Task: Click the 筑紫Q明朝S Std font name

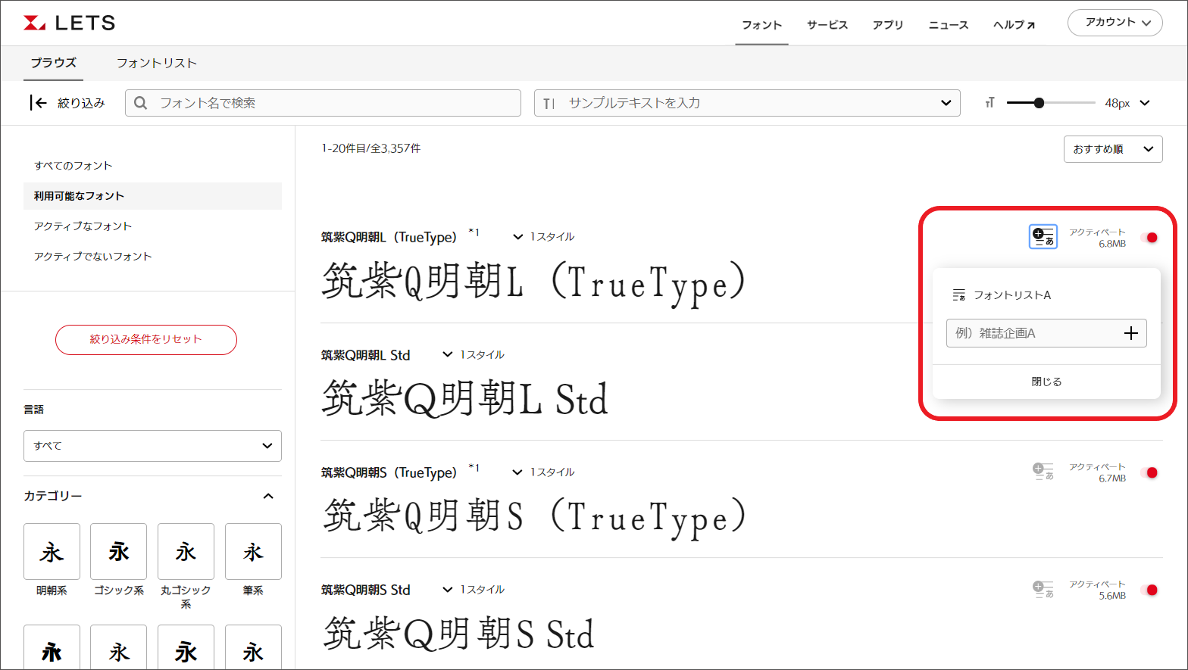Action: point(365,590)
